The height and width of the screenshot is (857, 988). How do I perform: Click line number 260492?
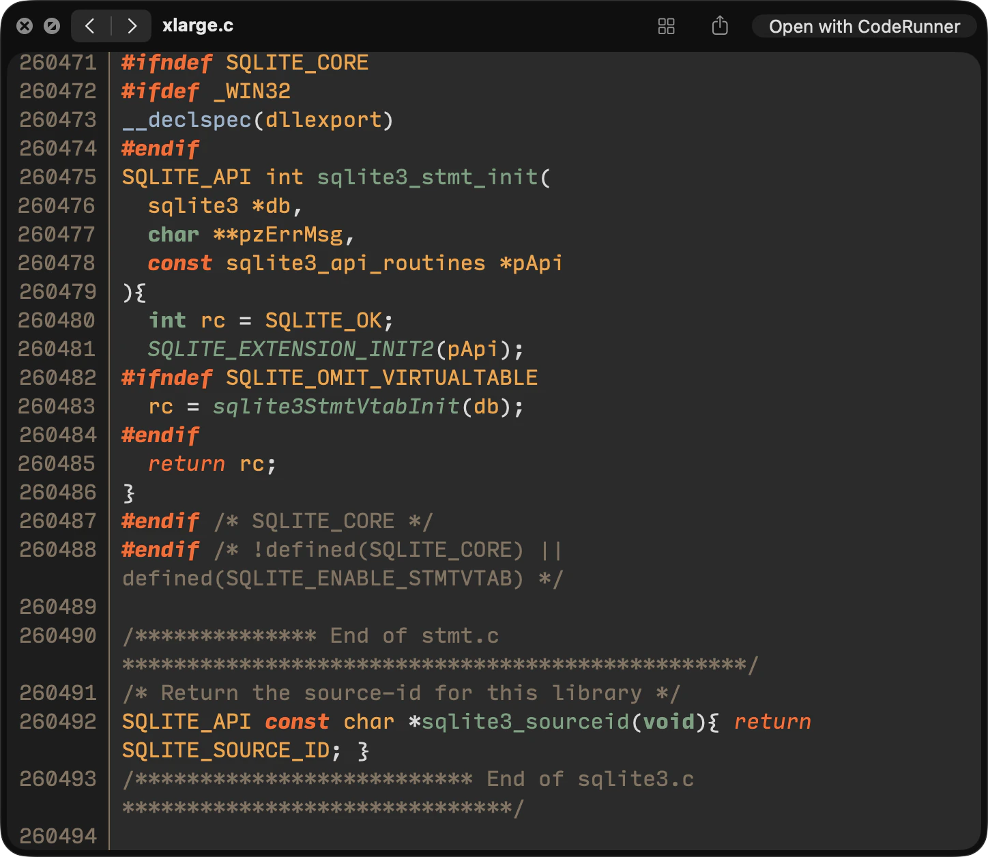point(58,722)
